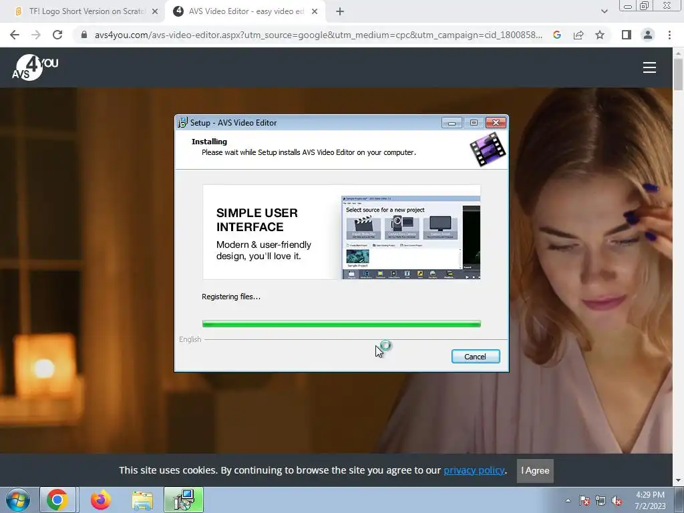Minimize the Setup dialog
The height and width of the screenshot is (513, 684).
pos(452,123)
